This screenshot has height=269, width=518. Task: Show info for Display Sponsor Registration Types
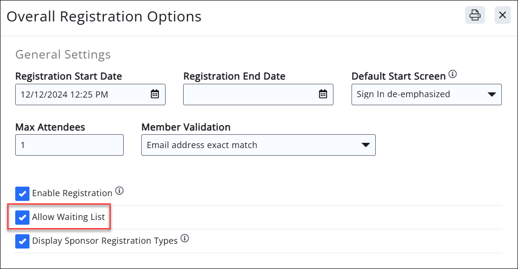tap(185, 239)
